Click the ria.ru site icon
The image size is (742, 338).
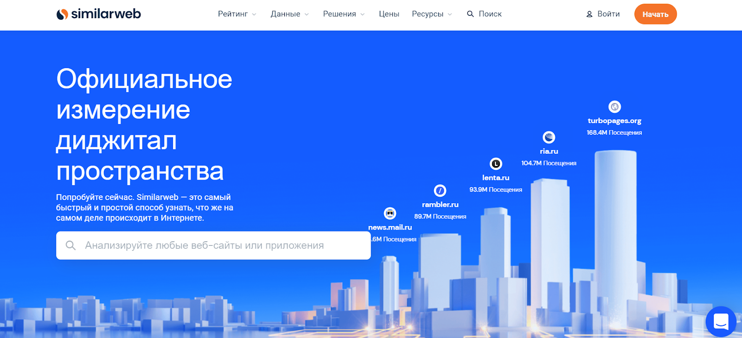pos(549,138)
